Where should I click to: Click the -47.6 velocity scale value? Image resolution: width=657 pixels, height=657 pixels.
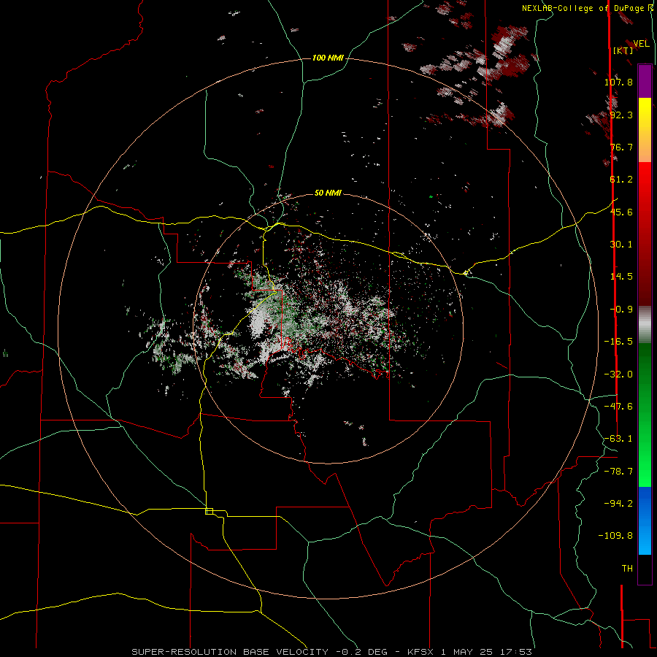point(618,407)
